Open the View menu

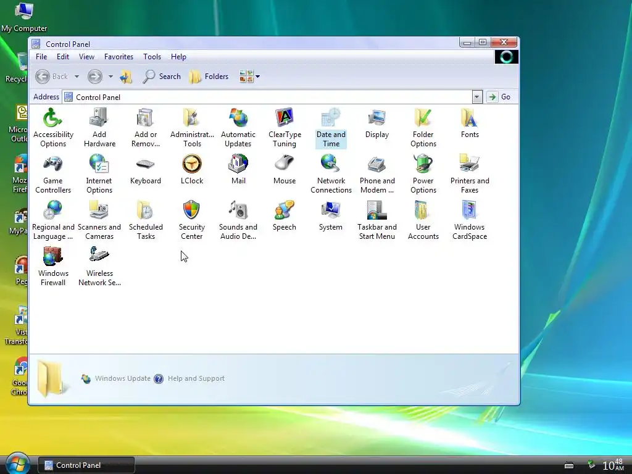pos(86,57)
